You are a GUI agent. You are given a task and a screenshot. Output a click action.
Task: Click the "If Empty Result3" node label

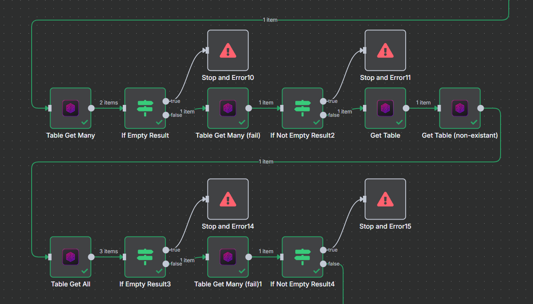click(145, 284)
